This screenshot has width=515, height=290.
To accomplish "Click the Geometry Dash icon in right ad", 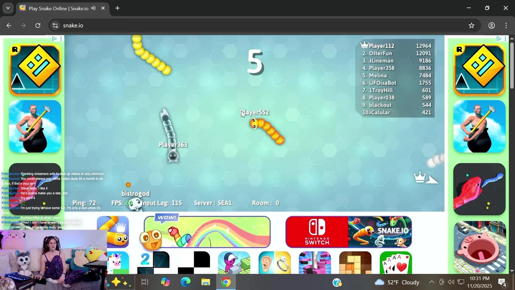I will click(x=480, y=70).
